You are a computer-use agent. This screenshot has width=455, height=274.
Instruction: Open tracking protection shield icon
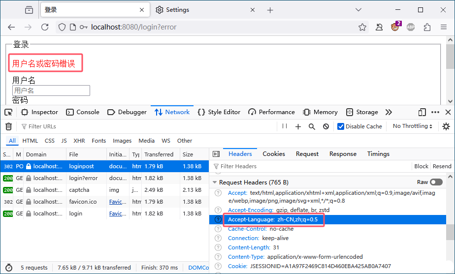(62, 27)
